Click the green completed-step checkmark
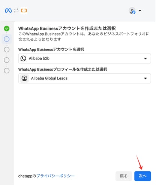156x185 pixels. tap(7, 28)
